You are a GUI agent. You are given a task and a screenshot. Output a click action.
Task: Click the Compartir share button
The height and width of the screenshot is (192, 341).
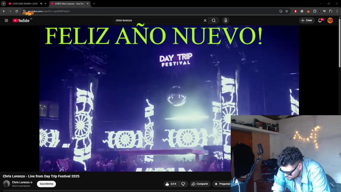tap(200, 184)
